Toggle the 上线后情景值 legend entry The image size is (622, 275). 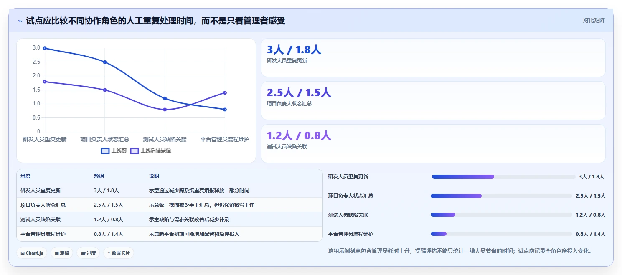[x=150, y=150]
